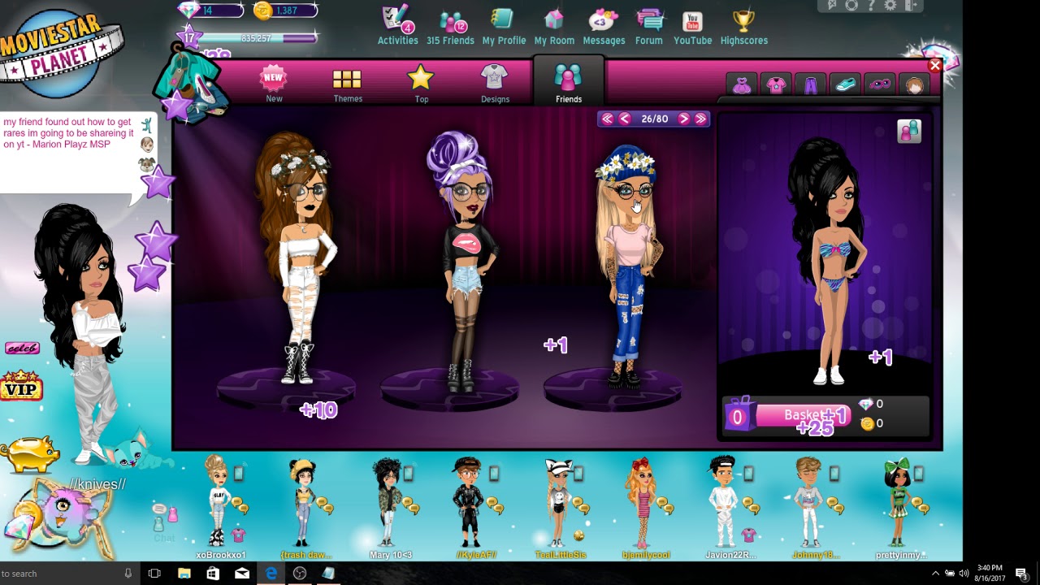Close the shop window
Viewport: 1040px width, 585px height.
[x=935, y=66]
